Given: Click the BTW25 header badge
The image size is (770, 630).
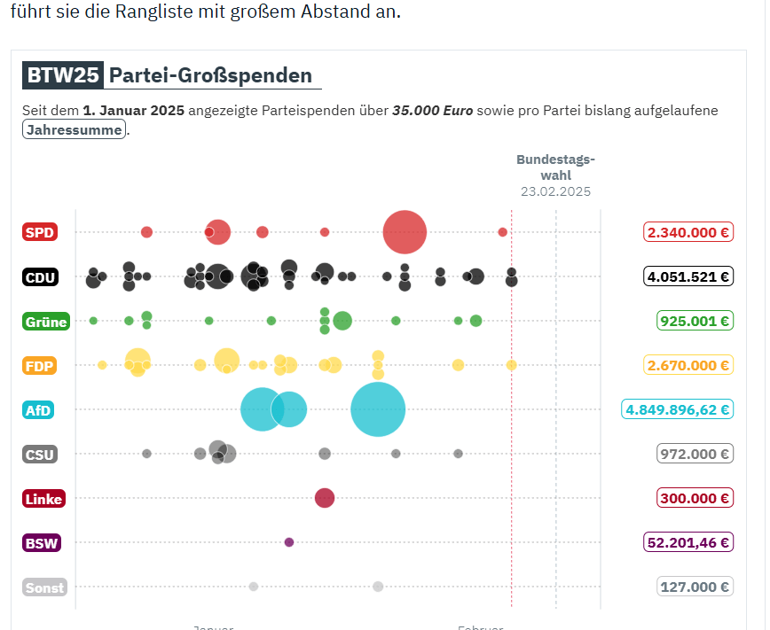Looking at the screenshot, I should pyautogui.click(x=62, y=75).
